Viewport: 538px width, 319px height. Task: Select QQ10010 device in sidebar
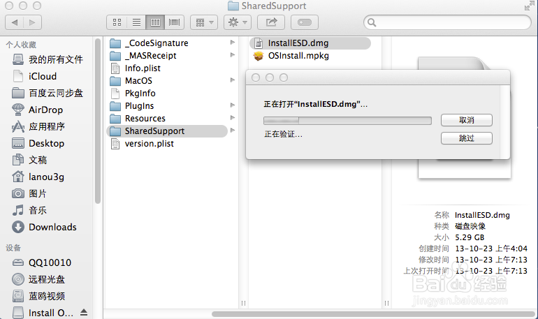click(x=41, y=262)
